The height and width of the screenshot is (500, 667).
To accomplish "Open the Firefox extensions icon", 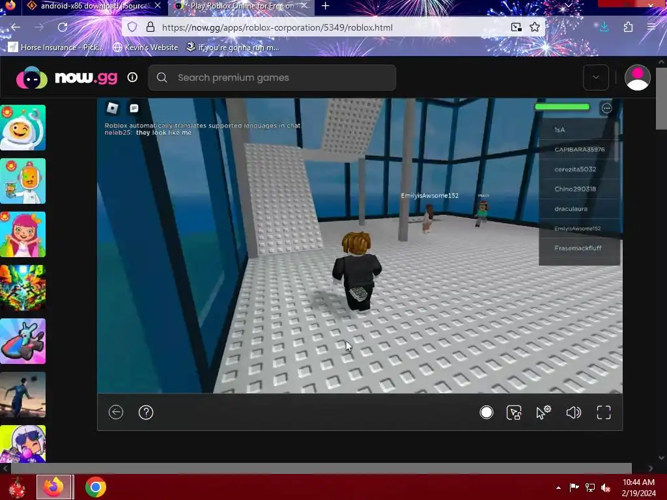I will (628, 27).
